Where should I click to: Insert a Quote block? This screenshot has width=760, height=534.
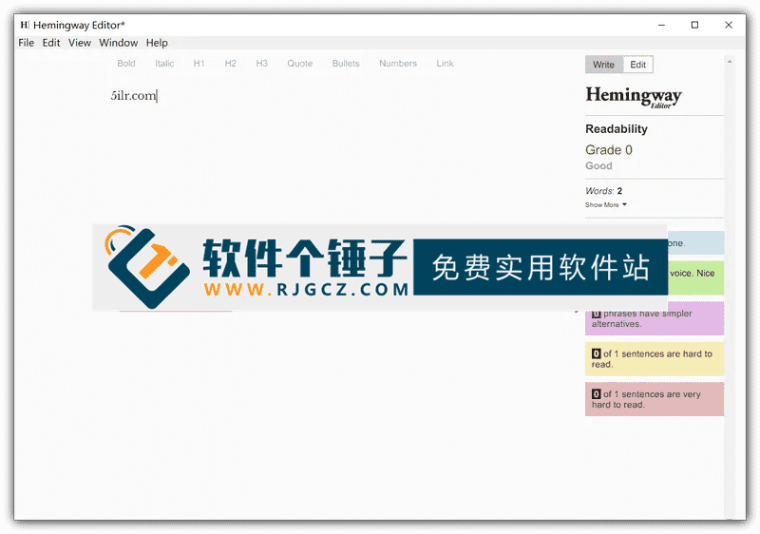point(299,64)
